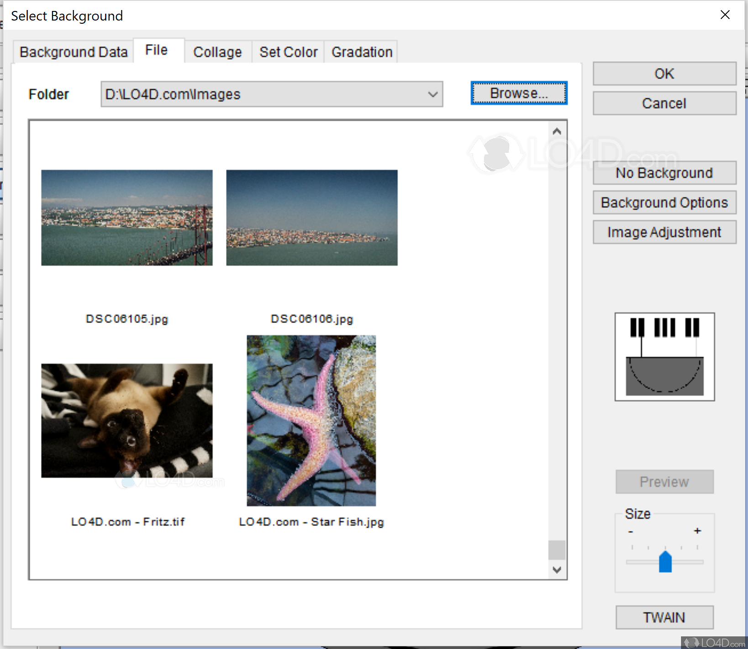748x649 pixels.
Task: Confirm with the OK button
Action: [664, 73]
